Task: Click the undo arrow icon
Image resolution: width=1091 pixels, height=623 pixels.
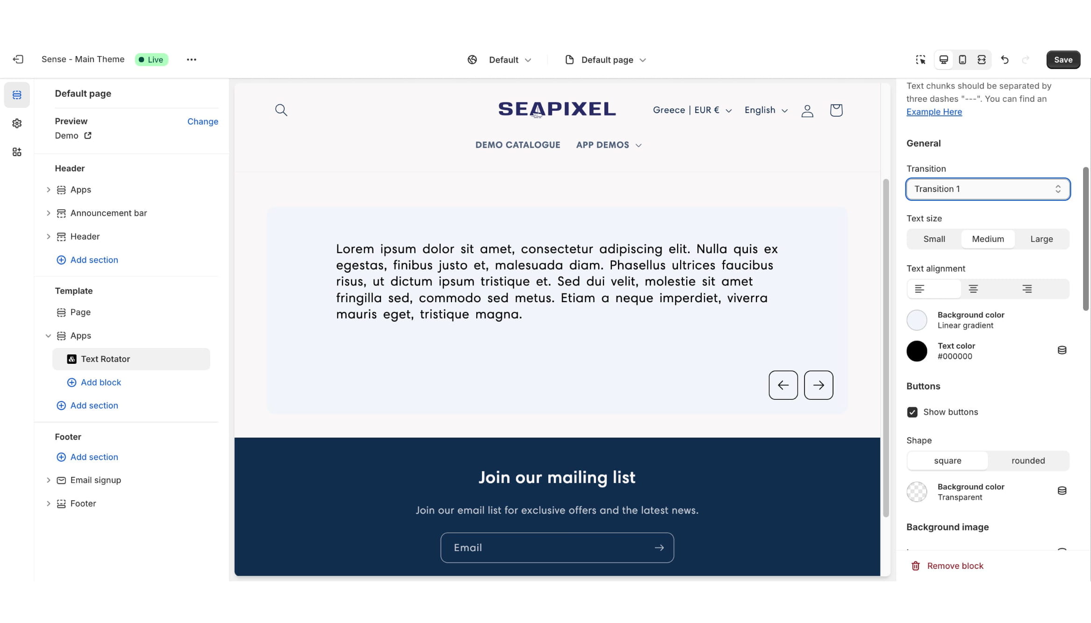Action: [1004, 59]
